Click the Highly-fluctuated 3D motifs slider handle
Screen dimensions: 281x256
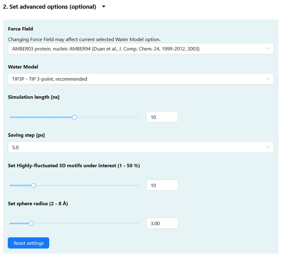(x=33, y=185)
